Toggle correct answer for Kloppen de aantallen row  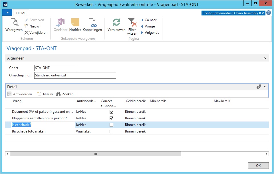(x=111, y=118)
